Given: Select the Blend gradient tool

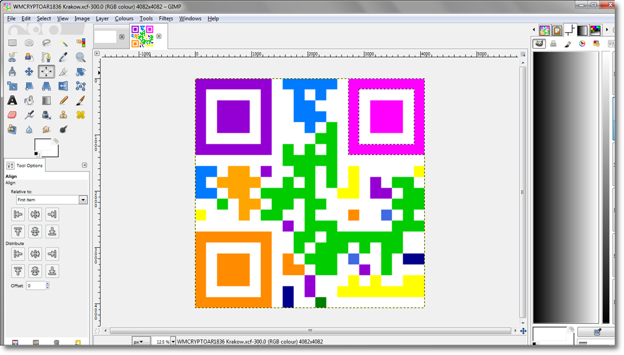Looking at the screenshot, I should coord(46,100).
